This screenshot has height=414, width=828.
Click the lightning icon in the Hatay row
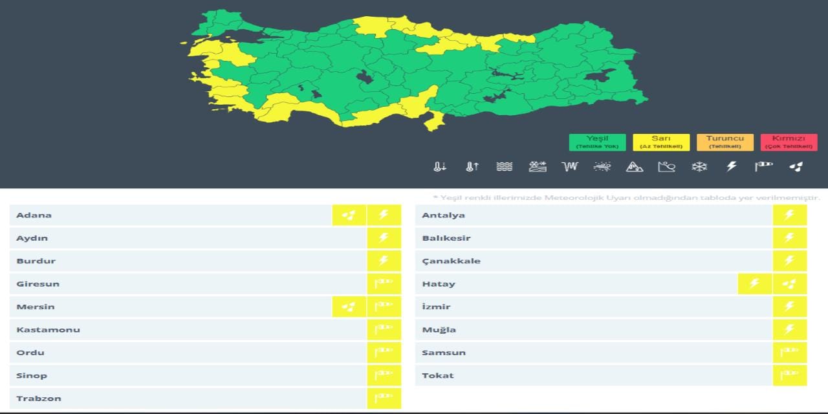click(x=755, y=283)
